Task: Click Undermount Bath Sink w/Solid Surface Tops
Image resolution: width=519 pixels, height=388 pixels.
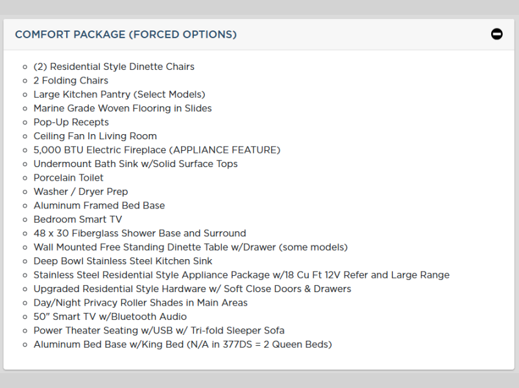Action: coord(136,164)
